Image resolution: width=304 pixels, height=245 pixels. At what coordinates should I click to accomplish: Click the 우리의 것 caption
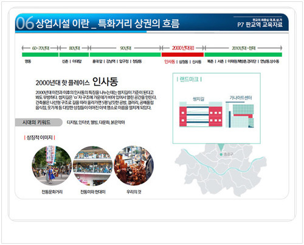click(134, 192)
